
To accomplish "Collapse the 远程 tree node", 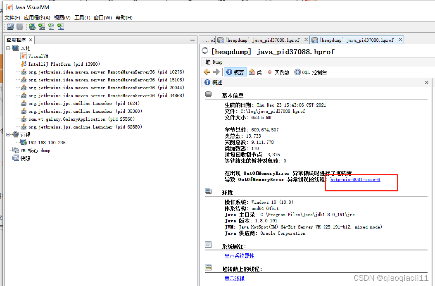I will pos(8,135).
